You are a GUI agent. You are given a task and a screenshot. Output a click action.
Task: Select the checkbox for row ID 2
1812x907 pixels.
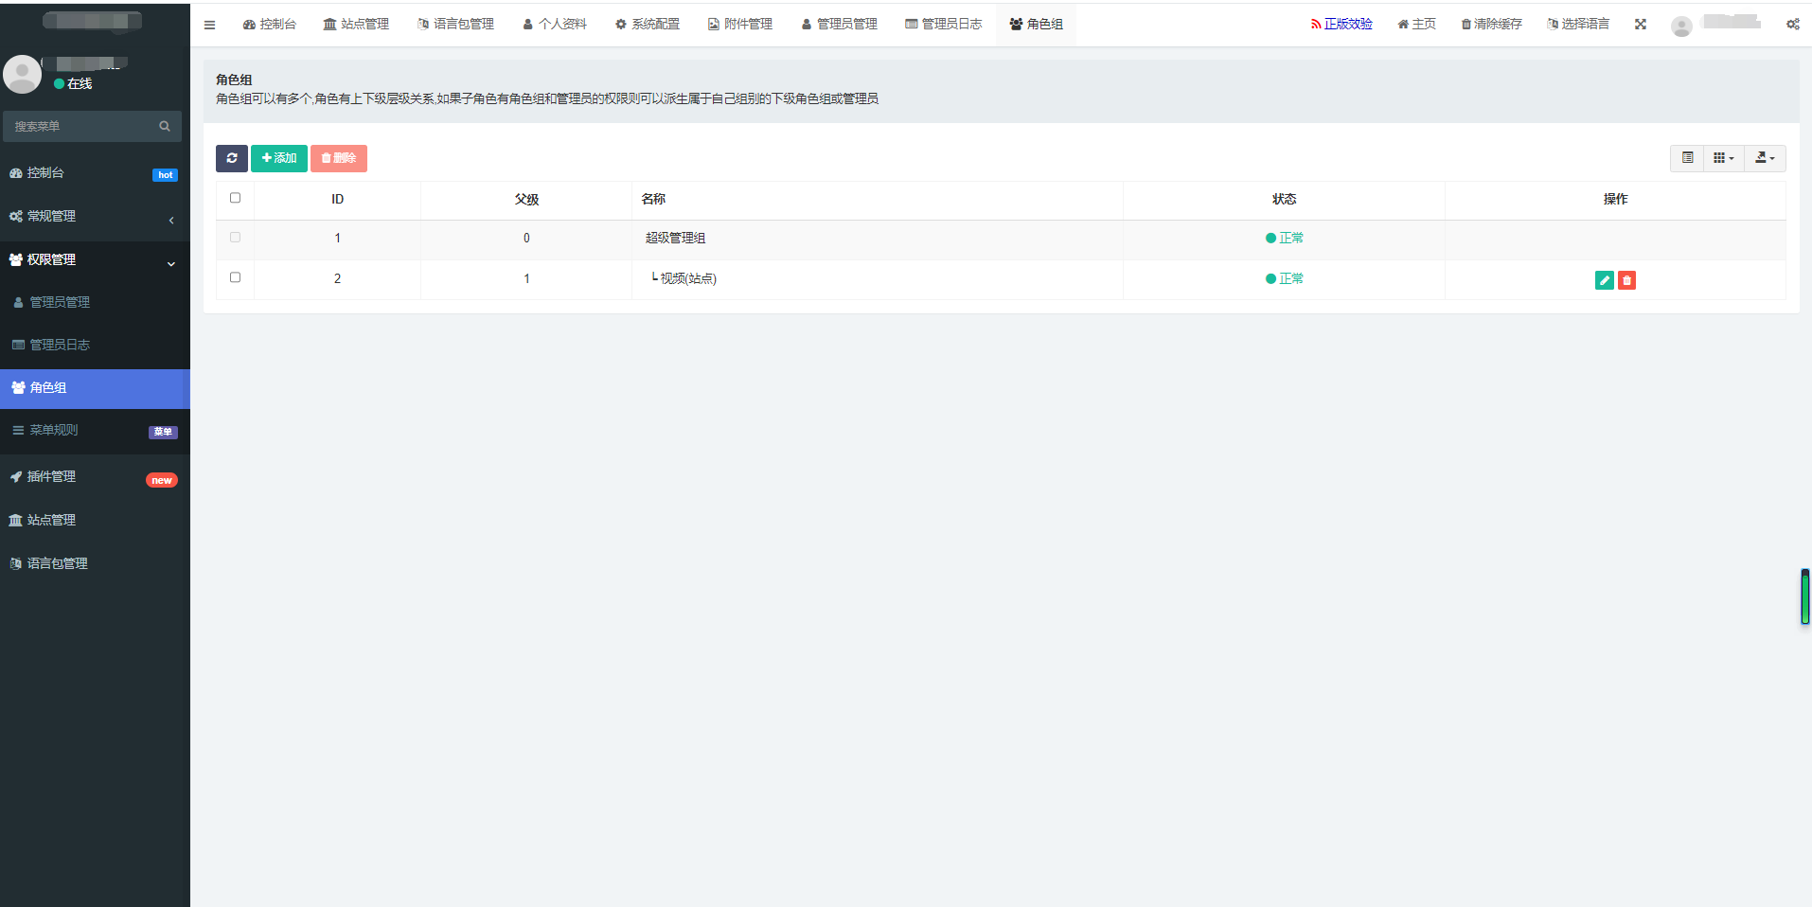pos(235,277)
